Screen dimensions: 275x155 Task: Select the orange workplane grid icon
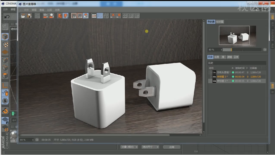click(x=5, y=52)
